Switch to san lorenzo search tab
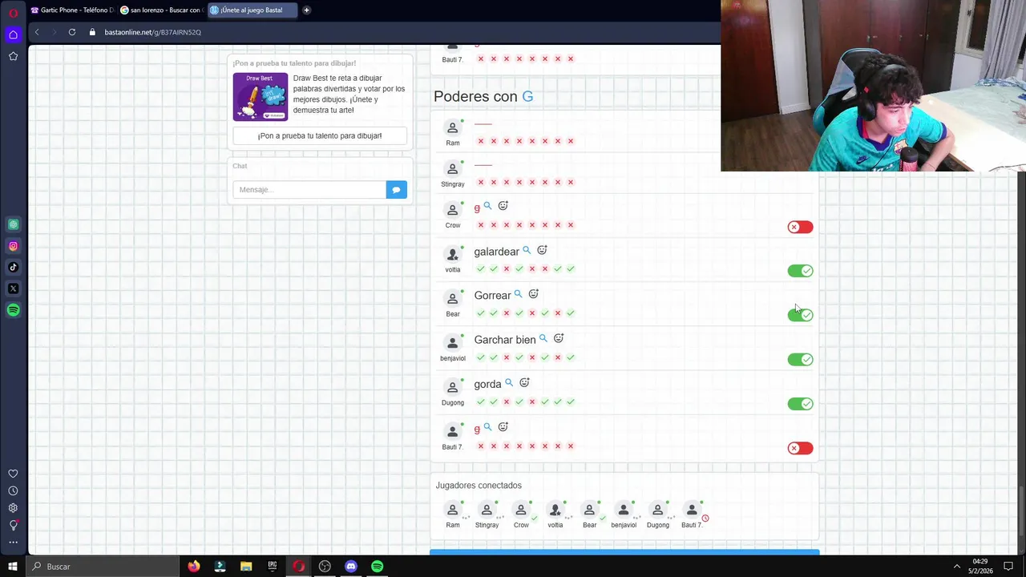1026x577 pixels. pyautogui.click(x=160, y=10)
